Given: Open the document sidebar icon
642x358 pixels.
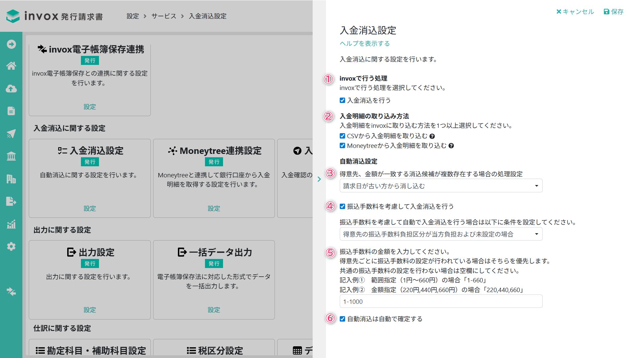Looking at the screenshot, I should tap(11, 111).
